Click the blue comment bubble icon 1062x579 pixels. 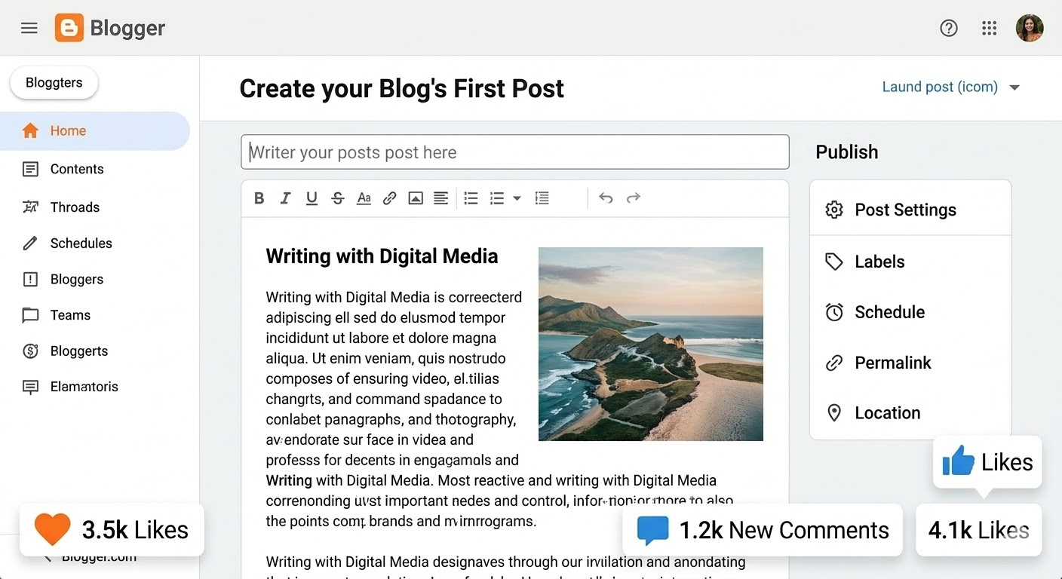[x=652, y=530]
